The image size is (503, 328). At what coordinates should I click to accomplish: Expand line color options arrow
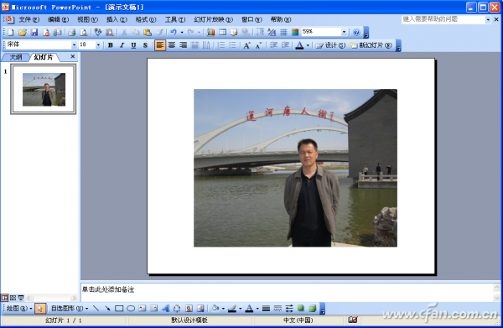point(240,309)
